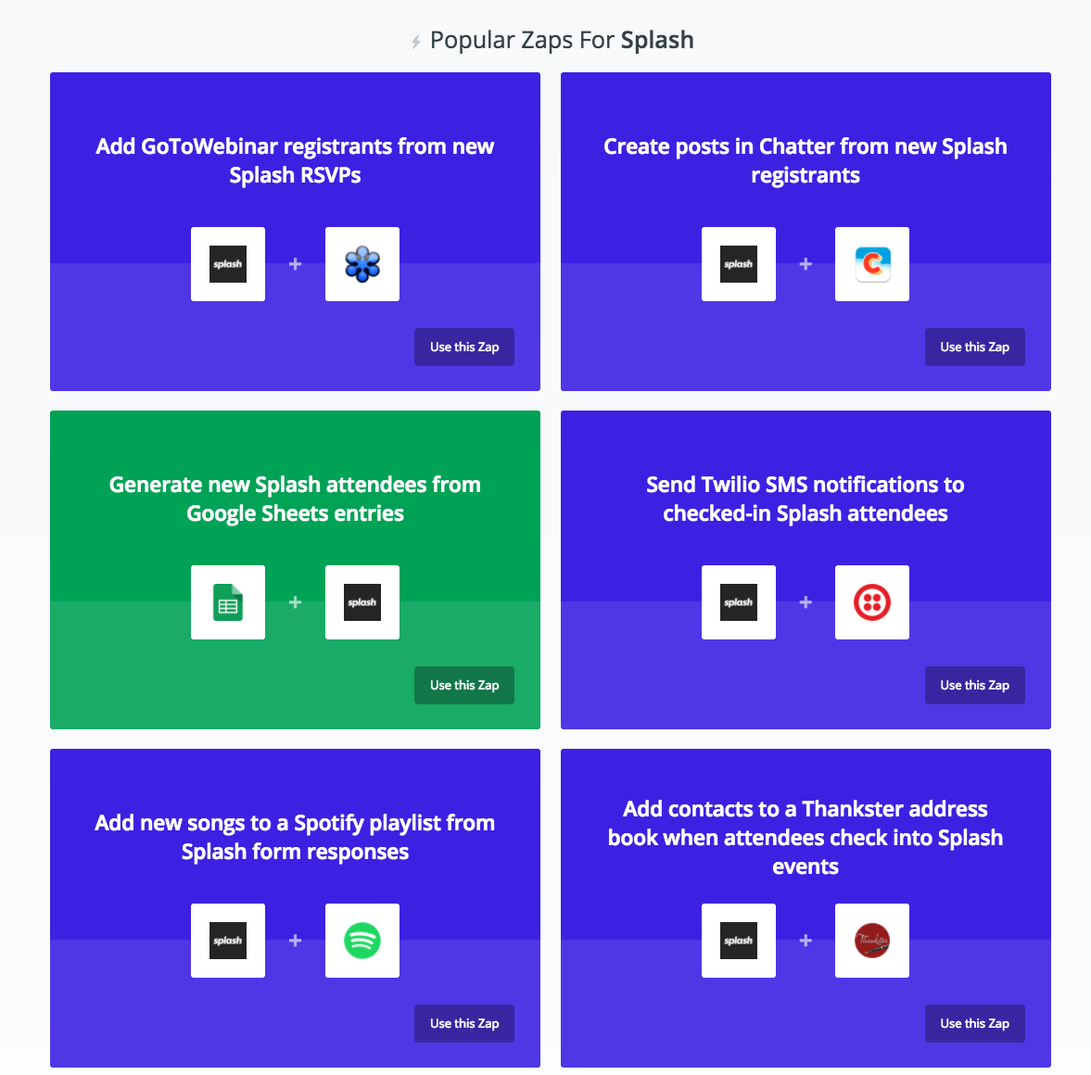The width and height of the screenshot is (1091, 1075).
Task: Use this Zap for Spotify playlist
Action: (464, 1023)
